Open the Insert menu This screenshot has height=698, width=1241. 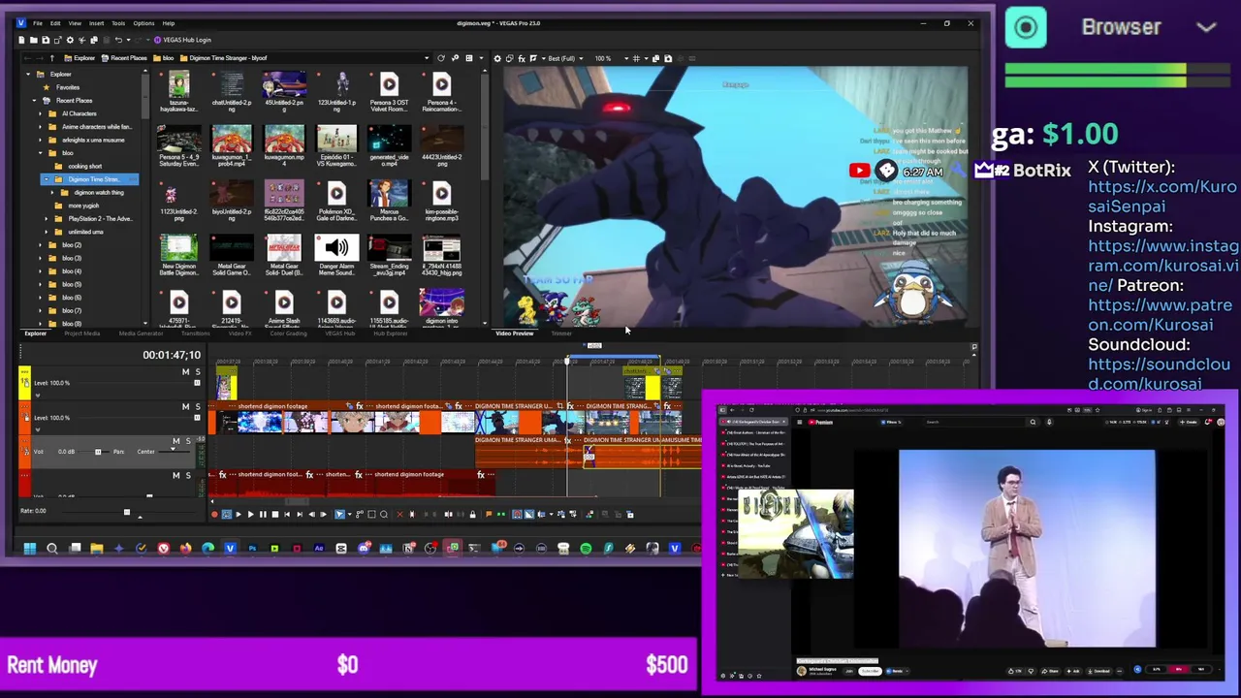click(97, 22)
